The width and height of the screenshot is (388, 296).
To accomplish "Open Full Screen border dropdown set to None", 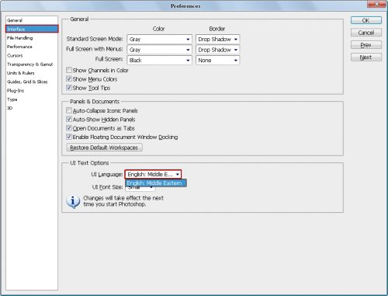I will pos(217,61).
